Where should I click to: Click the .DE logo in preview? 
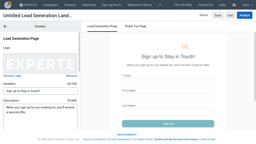tap(184, 47)
